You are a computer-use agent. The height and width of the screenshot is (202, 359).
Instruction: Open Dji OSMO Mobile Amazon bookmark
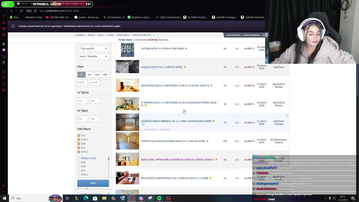pos(195,17)
